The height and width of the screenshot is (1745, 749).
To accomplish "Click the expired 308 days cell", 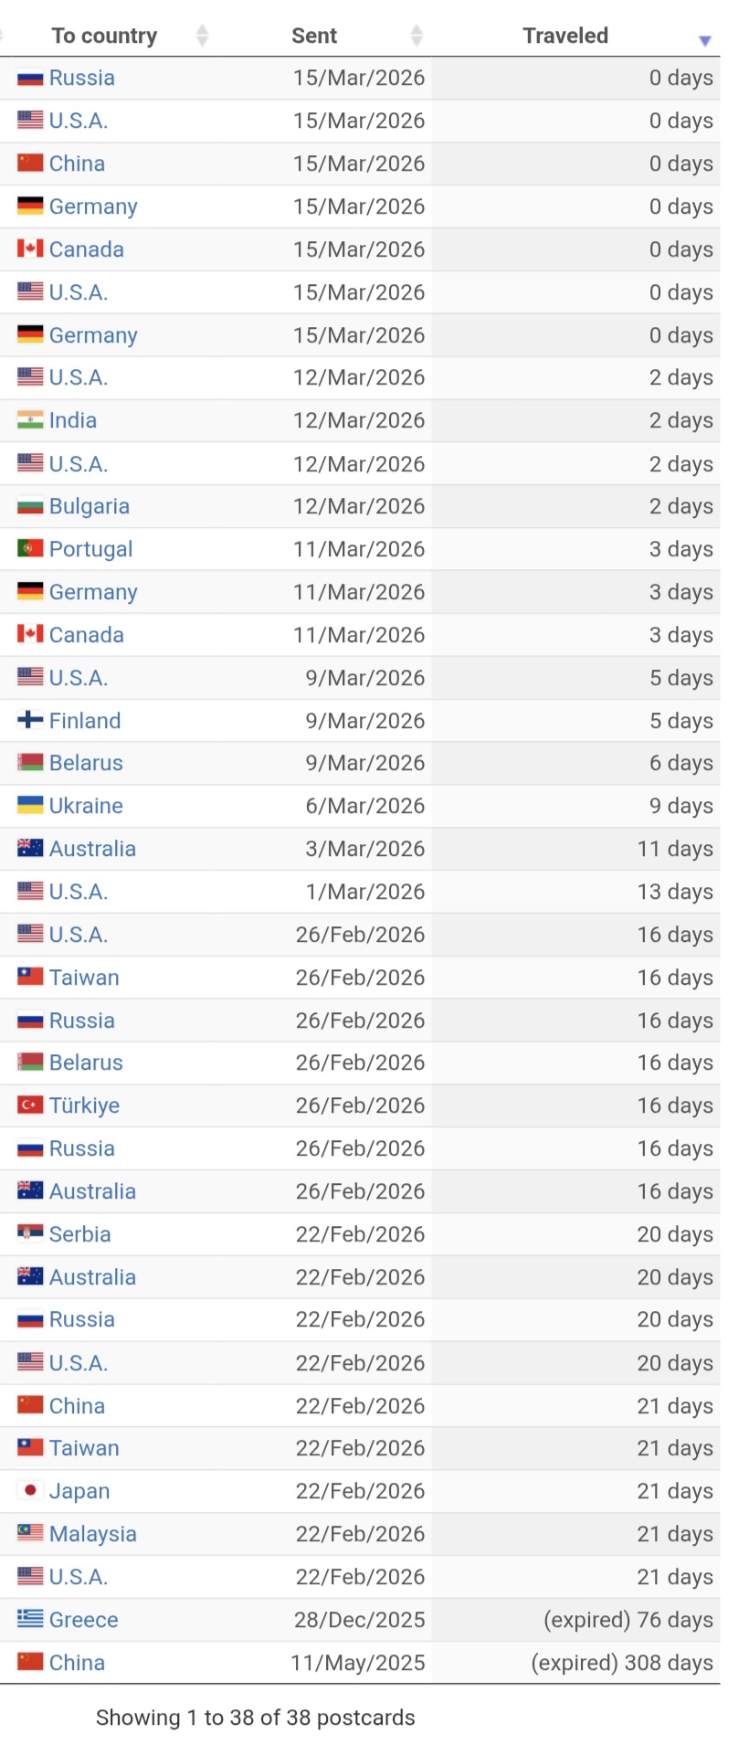I will tap(622, 1663).
